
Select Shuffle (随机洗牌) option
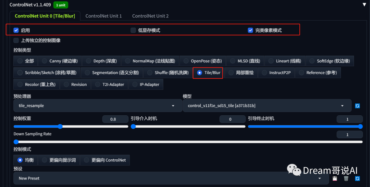168,73
